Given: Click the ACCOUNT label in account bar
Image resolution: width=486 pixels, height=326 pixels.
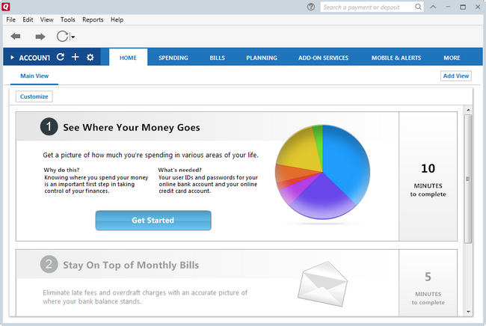Looking at the screenshot, I should [34, 58].
